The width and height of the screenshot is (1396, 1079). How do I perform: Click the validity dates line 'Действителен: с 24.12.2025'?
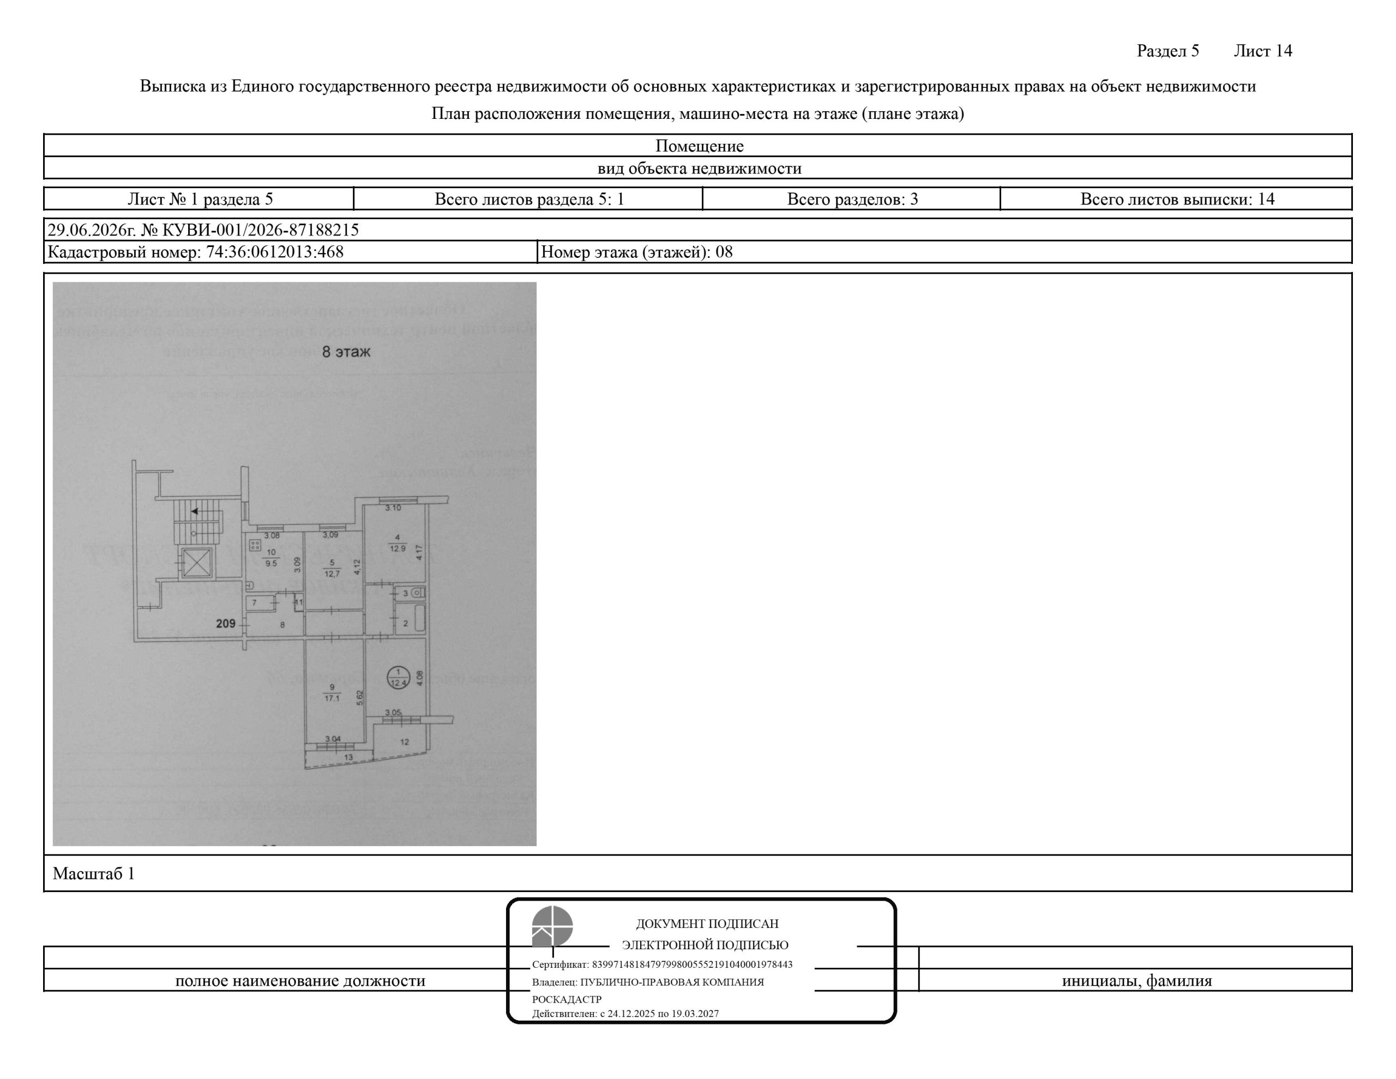[625, 1013]
